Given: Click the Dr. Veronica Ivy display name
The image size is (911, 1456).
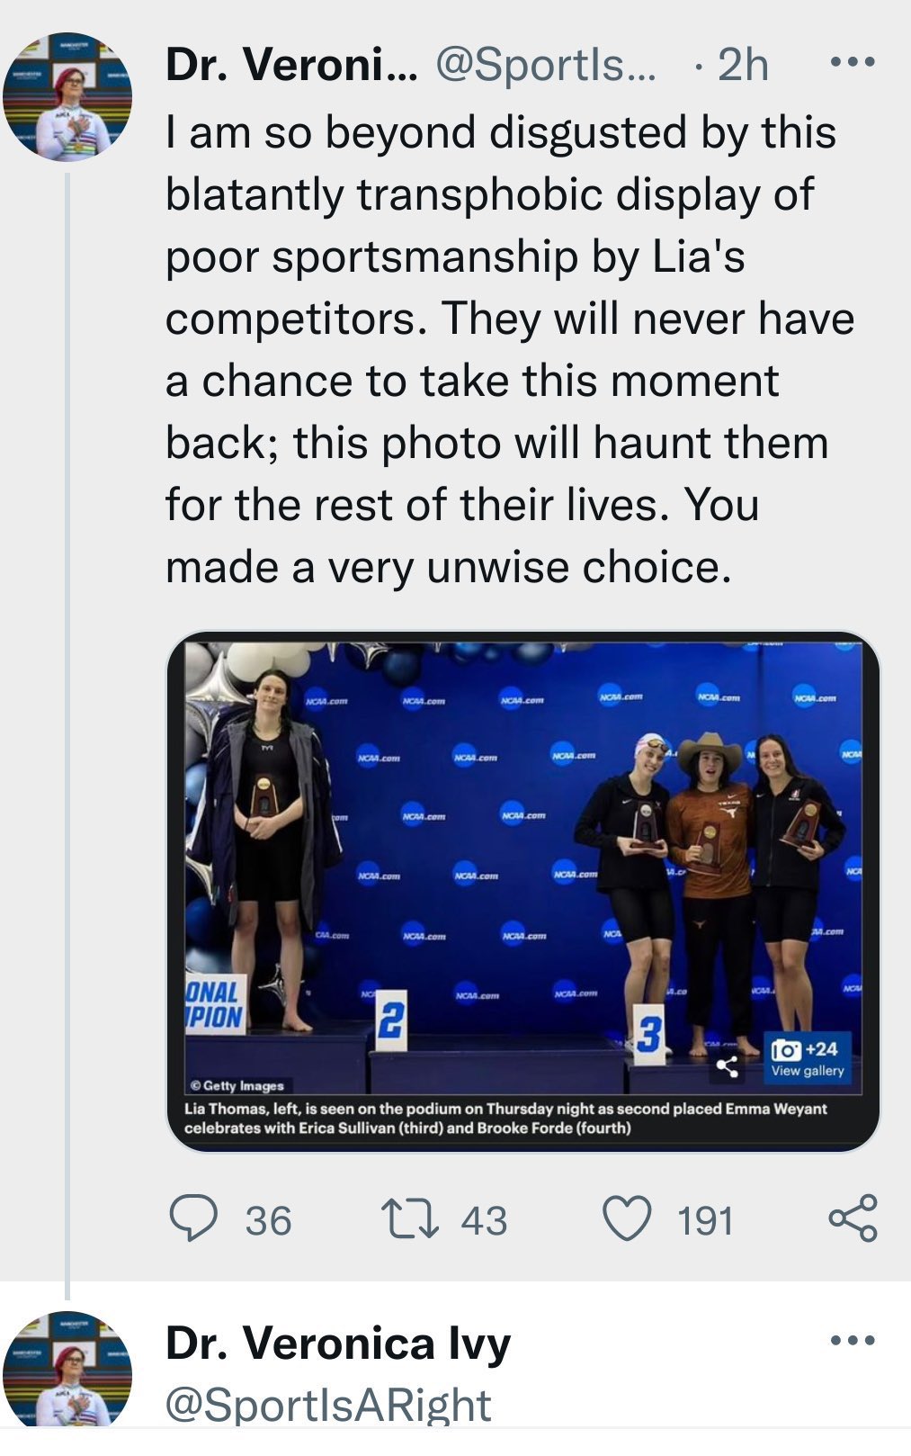Looking at the screenshot, I should click(x=338, y=1343).
